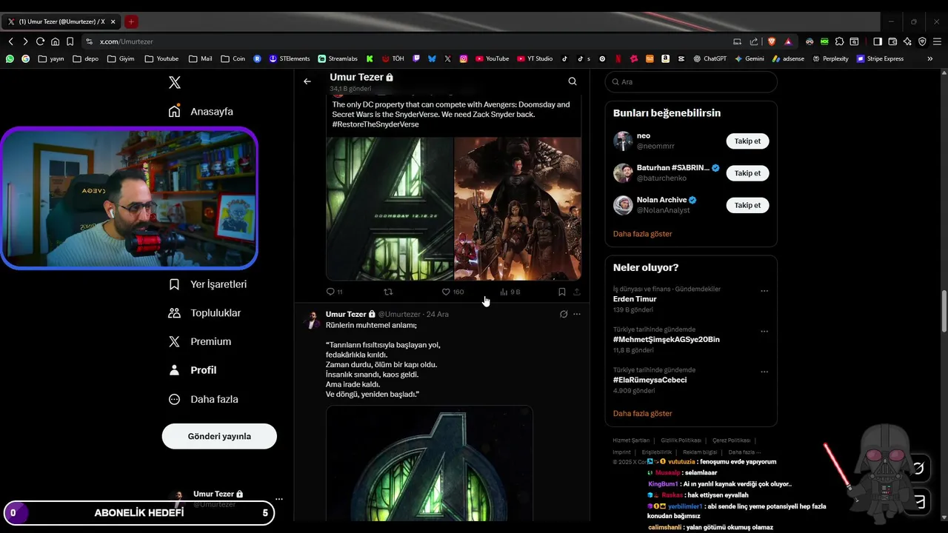Open the Premium sidebar item
Viewport: 948px width, 533px height.
[200, 341]
